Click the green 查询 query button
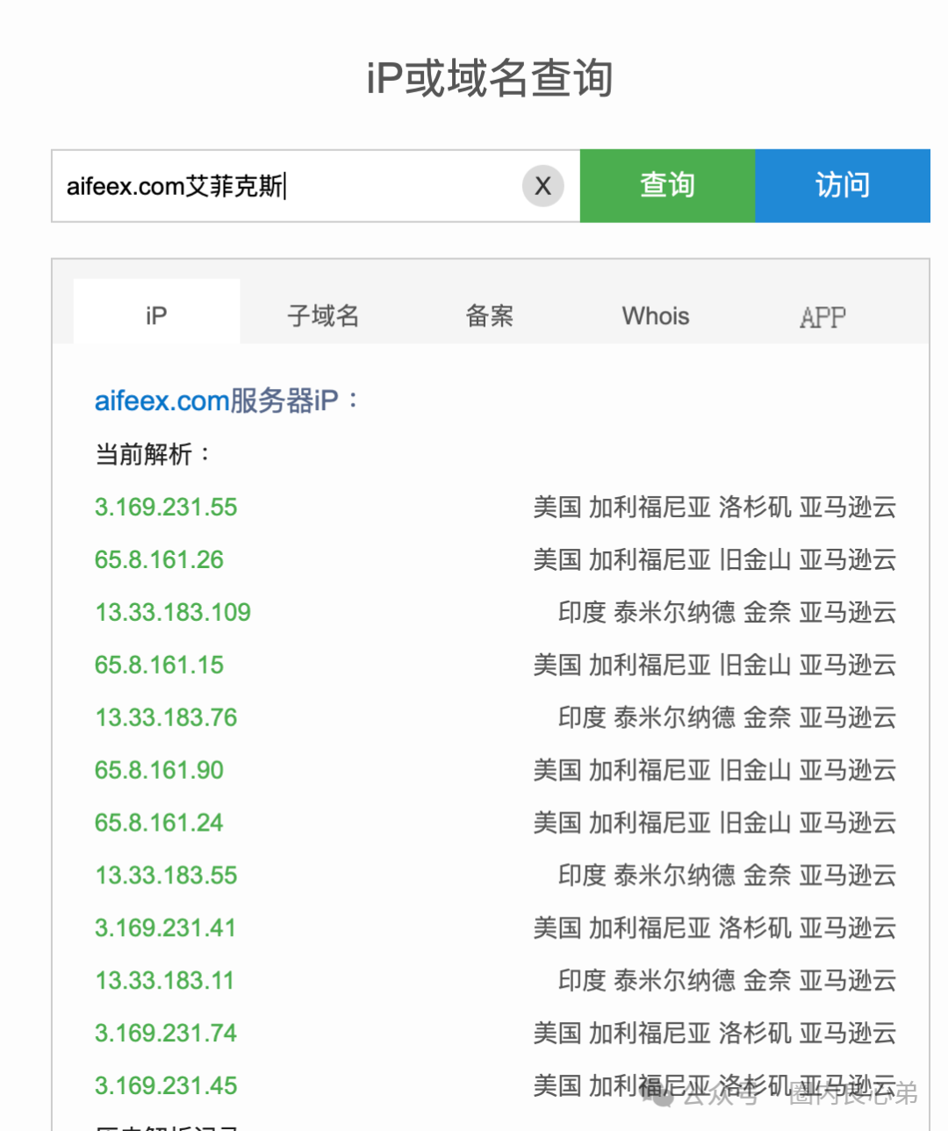 (x=666, y=185)
